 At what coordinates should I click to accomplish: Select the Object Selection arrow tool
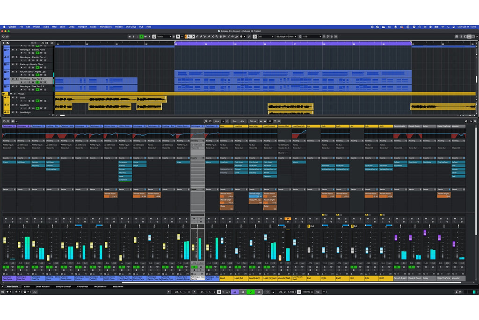tap(189, 37)
